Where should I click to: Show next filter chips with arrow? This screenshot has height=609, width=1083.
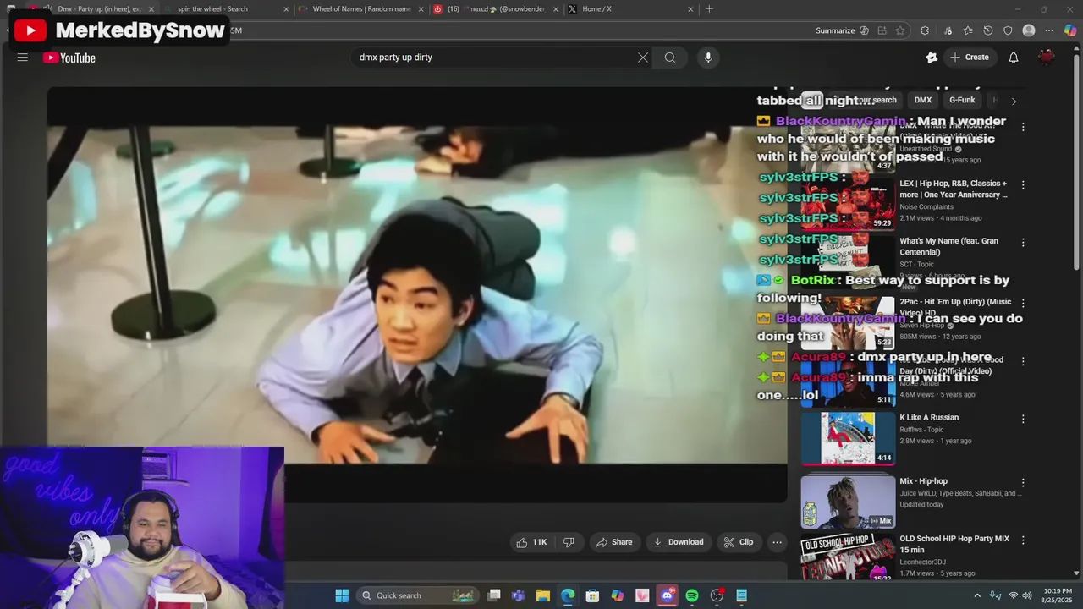1014,101
